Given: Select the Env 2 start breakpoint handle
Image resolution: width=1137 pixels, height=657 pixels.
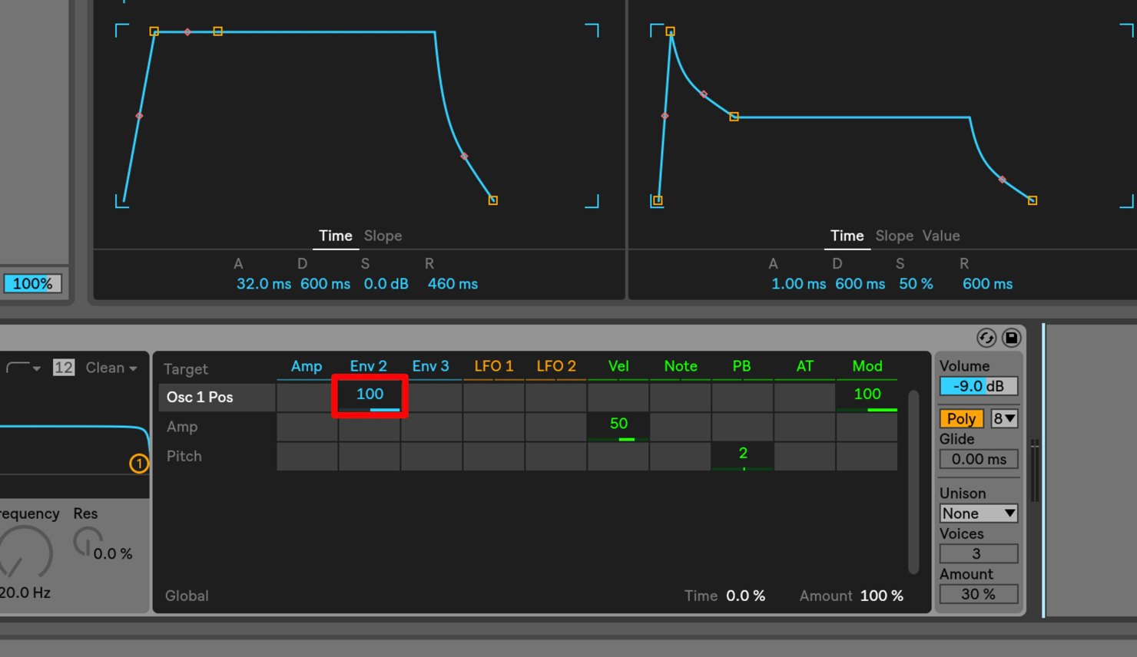Looking at the screenshot, I should tap(658, 200).
